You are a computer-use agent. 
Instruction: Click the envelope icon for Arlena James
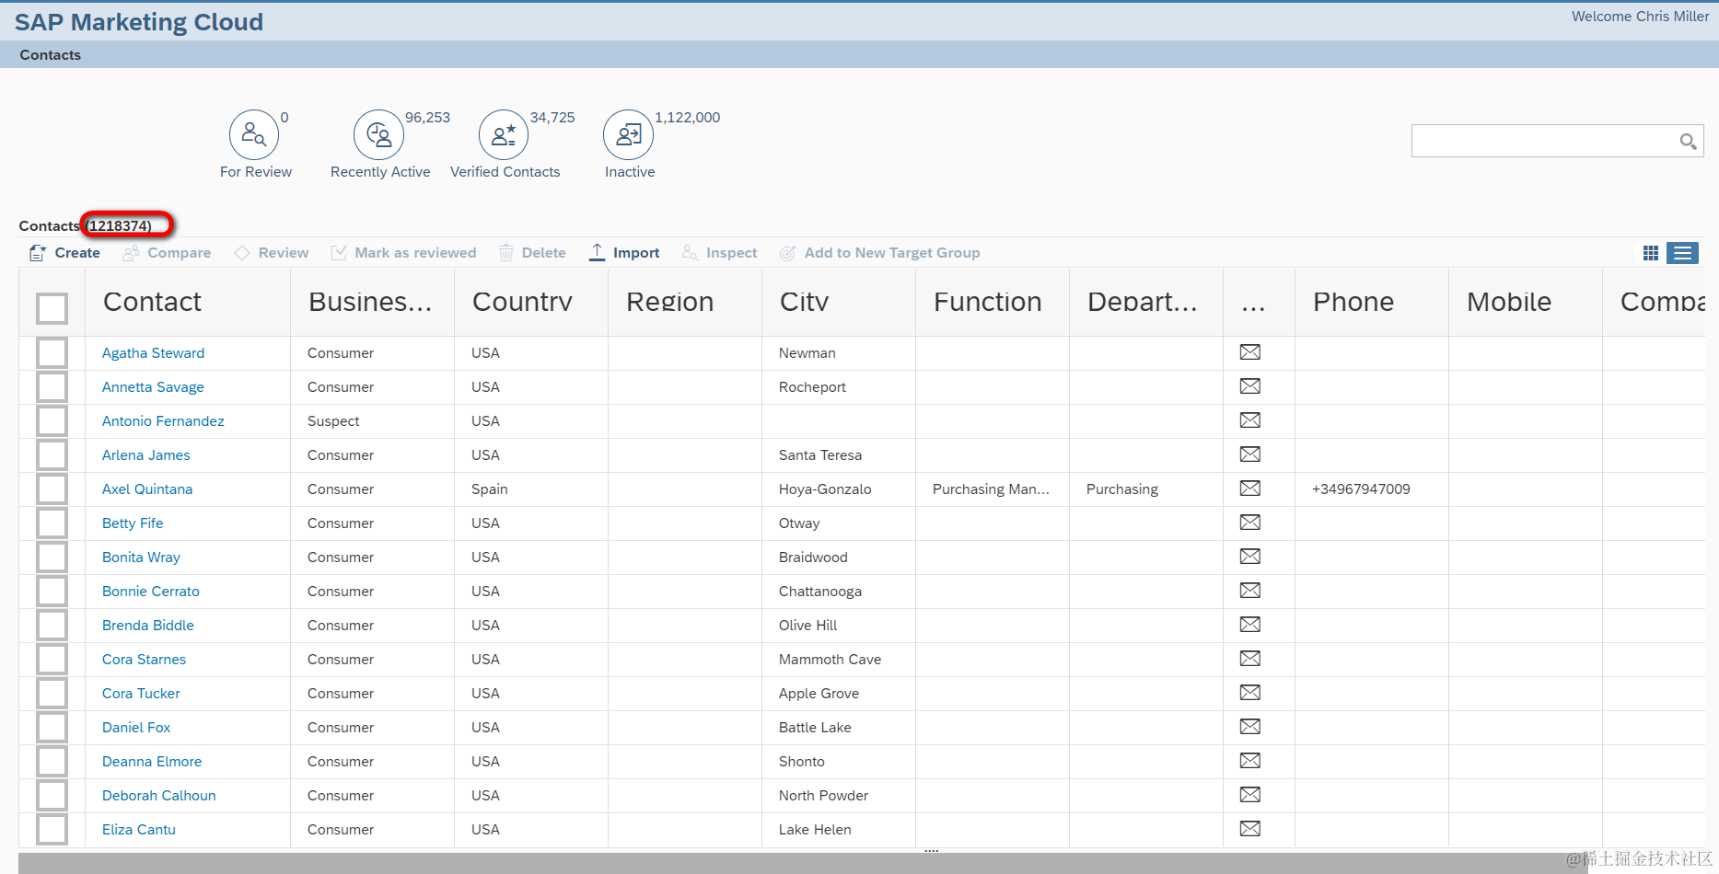click(1250, 454)
